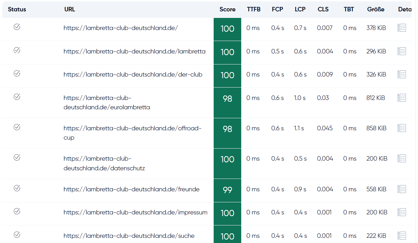Sort by URL column header

tap(70, 9)
